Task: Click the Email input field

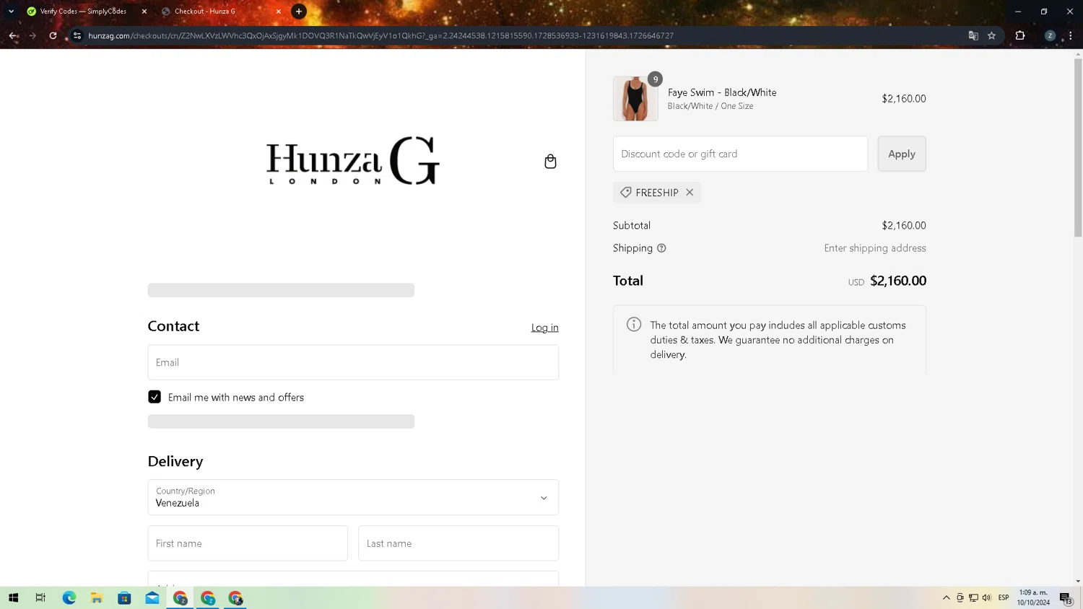Action: [353, 362]
